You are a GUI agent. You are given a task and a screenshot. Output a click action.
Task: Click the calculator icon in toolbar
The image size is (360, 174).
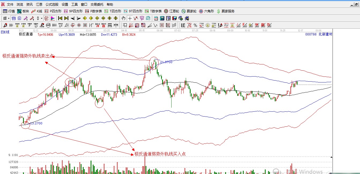(x=162, y=18)
